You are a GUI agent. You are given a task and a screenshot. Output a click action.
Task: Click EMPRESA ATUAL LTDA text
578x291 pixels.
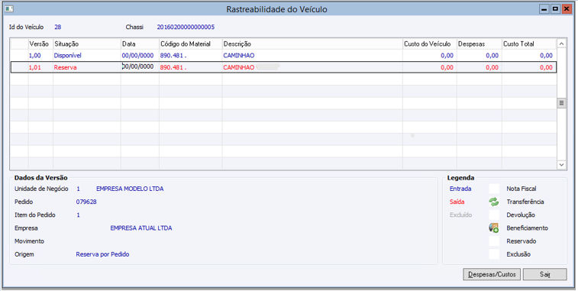[x=141, y=228]
